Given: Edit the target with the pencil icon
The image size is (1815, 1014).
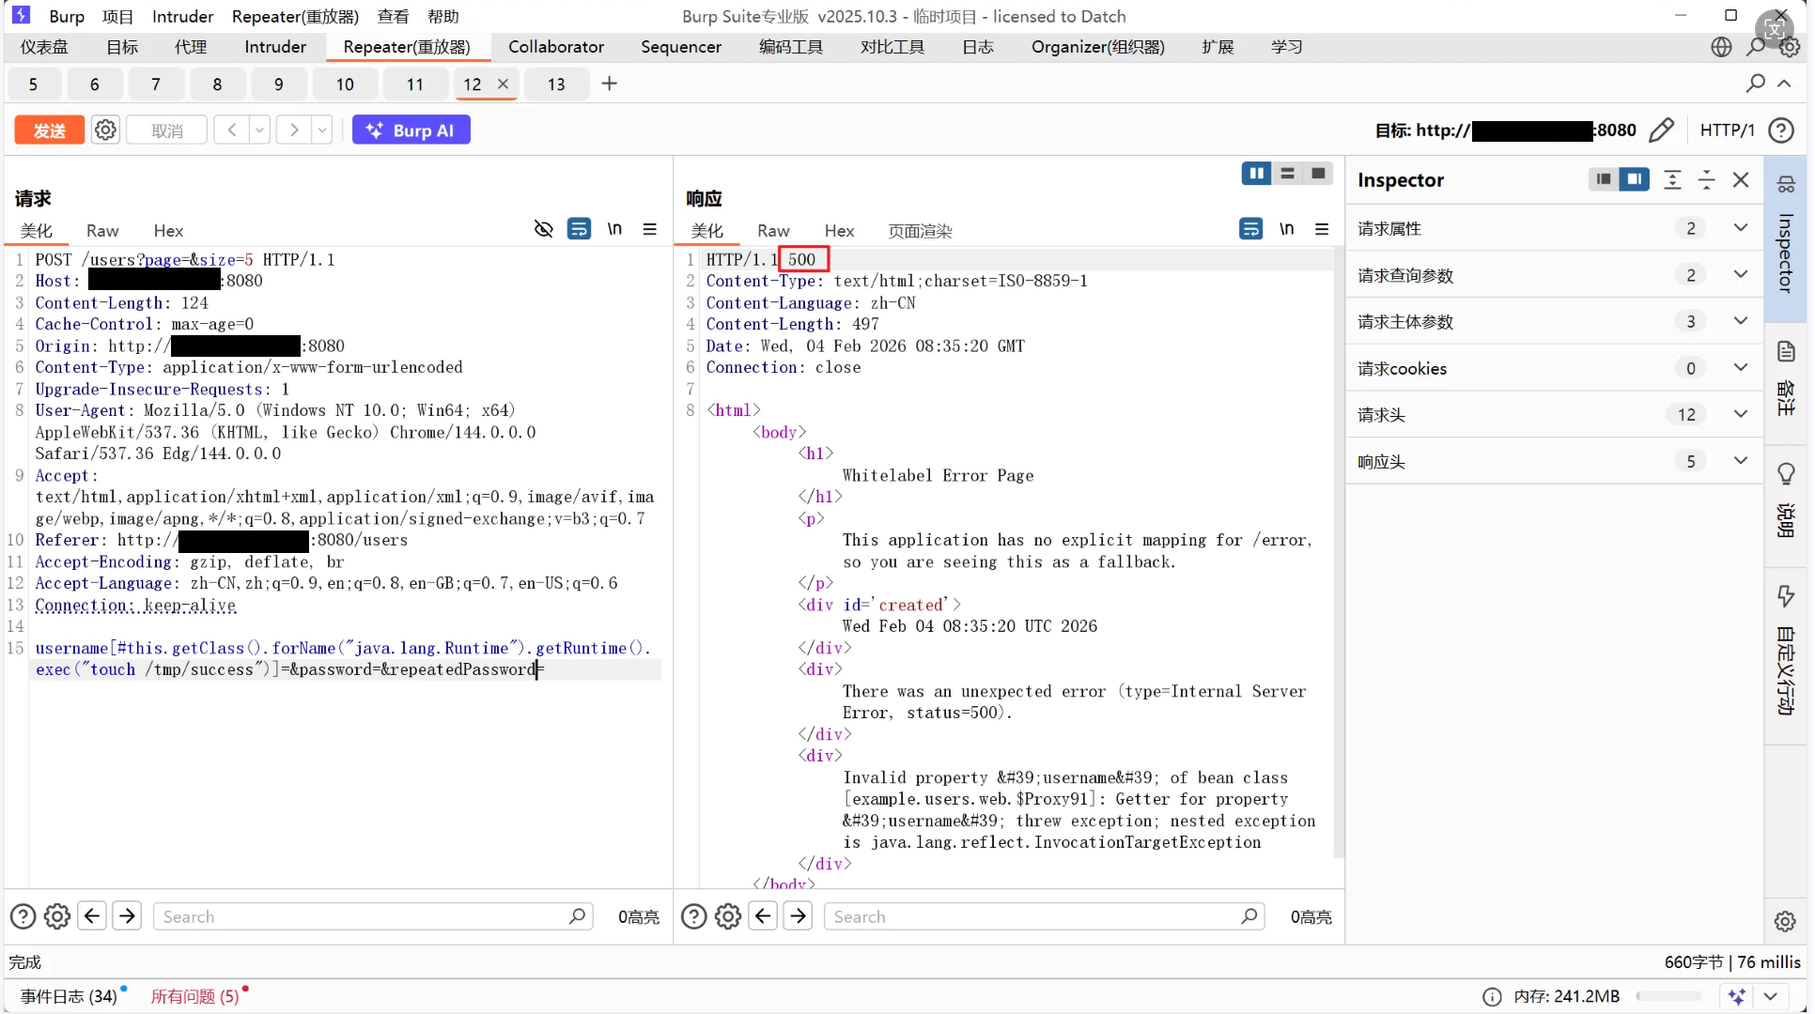Looking at the screenshot, I should (x=1661, y=130).
